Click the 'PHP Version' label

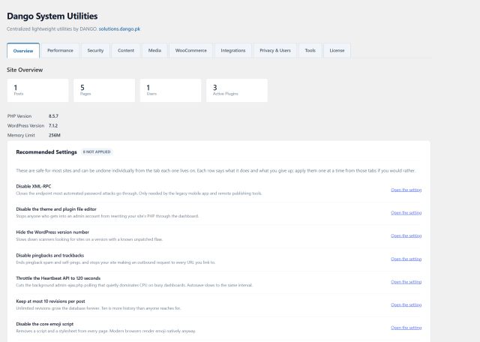(x=19, y=116)
